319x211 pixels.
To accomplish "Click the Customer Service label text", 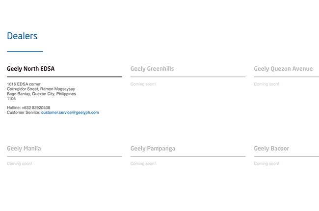I will click(24, 112).
